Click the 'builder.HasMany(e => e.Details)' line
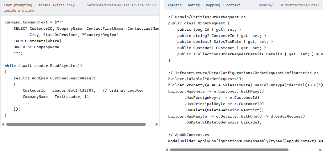The image size is (323, 151). pyautogui.click(x=236, y=116)
